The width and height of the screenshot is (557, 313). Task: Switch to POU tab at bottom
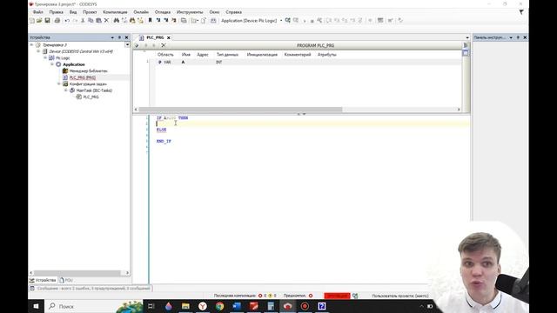pos(66,280)
